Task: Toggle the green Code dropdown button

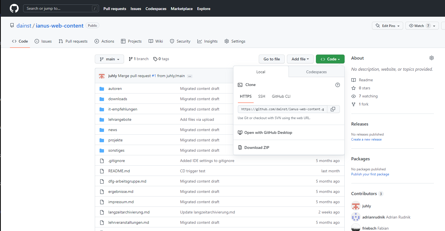Action: point(330,59)
